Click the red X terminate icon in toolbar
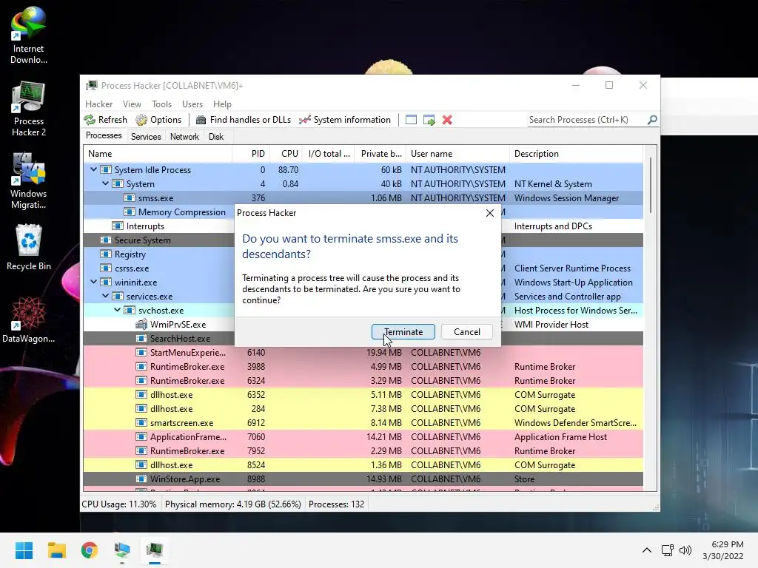This screenshot has width=758, height=568. 447,120
